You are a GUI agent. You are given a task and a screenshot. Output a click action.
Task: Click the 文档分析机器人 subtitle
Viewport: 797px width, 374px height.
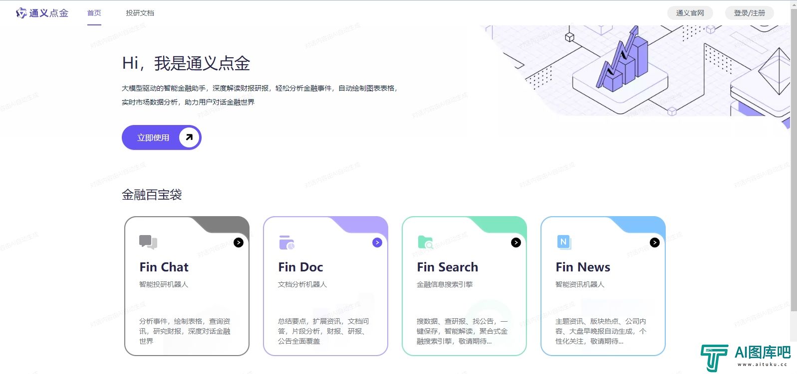pos(302,284)
